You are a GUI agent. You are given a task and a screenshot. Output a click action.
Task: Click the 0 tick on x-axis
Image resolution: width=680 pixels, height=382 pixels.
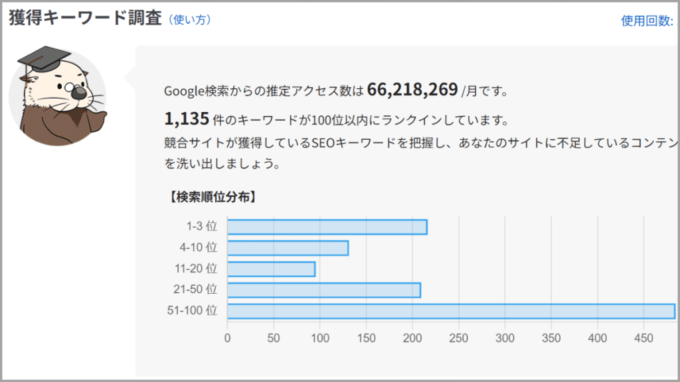(x=227, y=337)
